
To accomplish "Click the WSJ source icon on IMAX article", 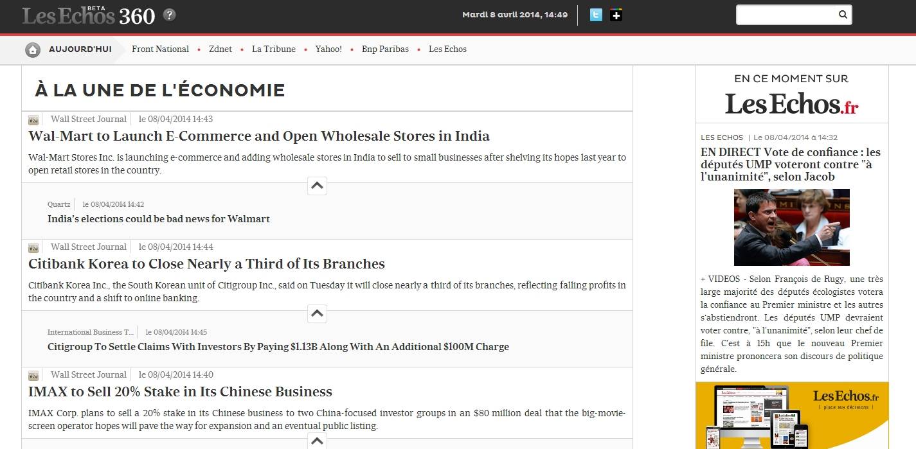I will 33,376.
